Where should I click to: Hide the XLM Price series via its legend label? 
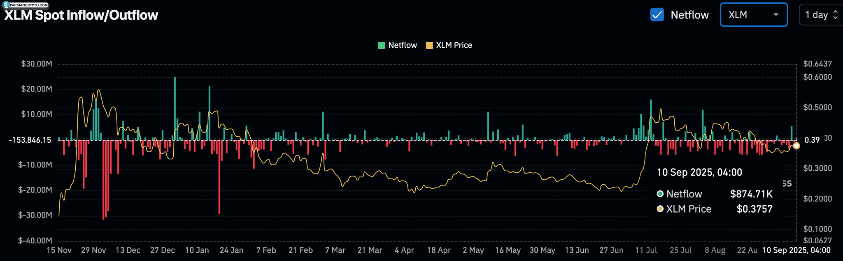[x=454, y=46]
